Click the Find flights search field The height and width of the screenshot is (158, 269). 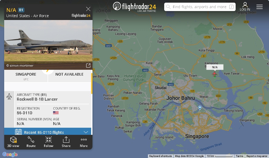tap(200, 7)
